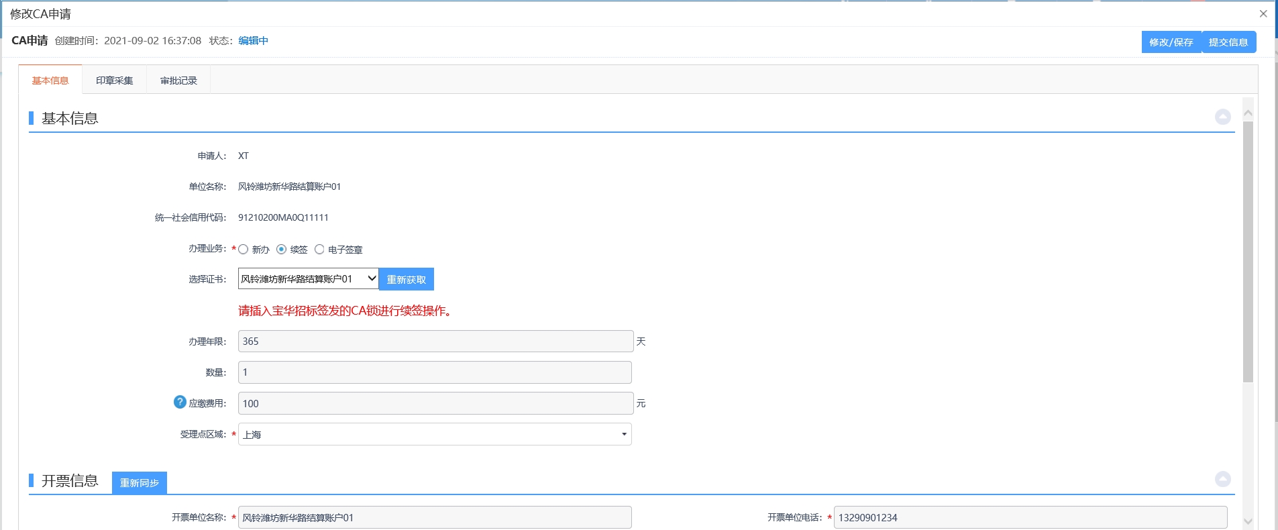Click the scrollbar up arrow
The image size is (1278, 530).
pos(1248,113)
